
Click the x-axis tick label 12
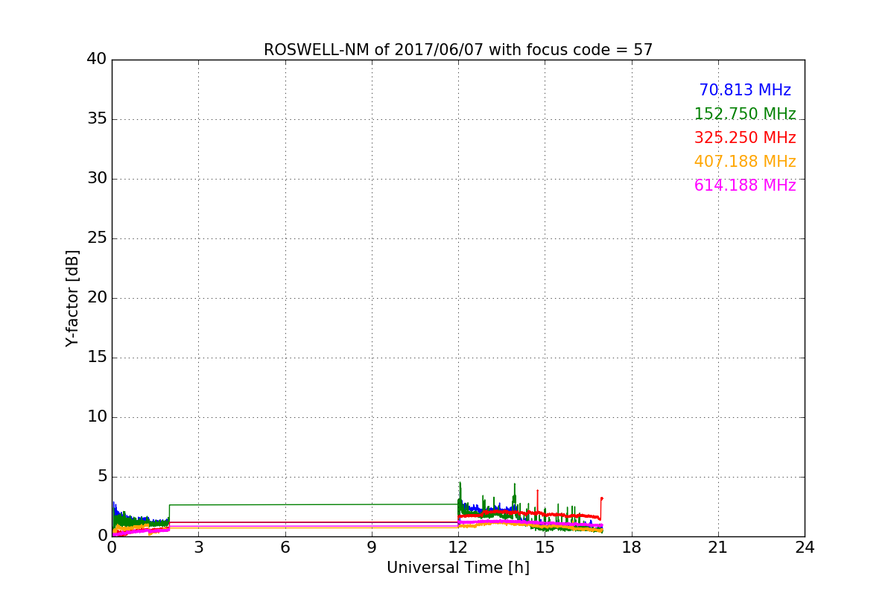[x=458, y=548]
